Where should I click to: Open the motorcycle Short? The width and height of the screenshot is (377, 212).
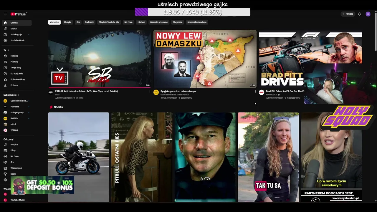coord(78,157)
